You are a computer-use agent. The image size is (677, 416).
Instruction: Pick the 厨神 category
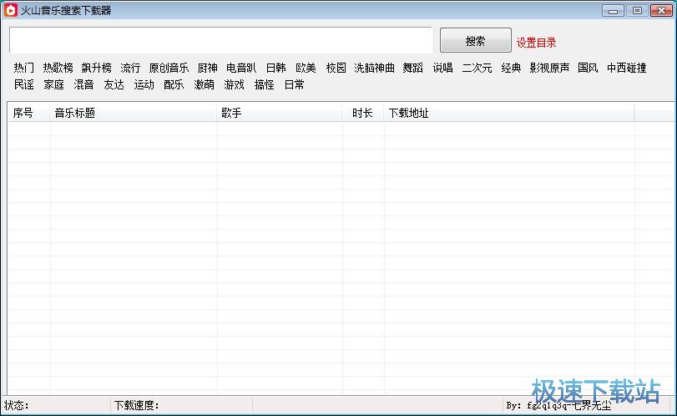(207, 68)
